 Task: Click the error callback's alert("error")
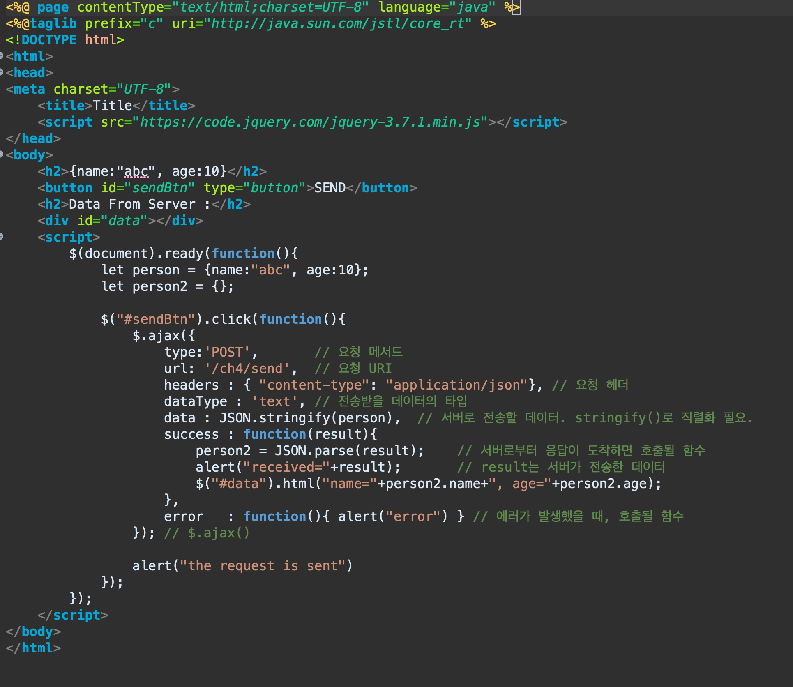pos(392,516)
